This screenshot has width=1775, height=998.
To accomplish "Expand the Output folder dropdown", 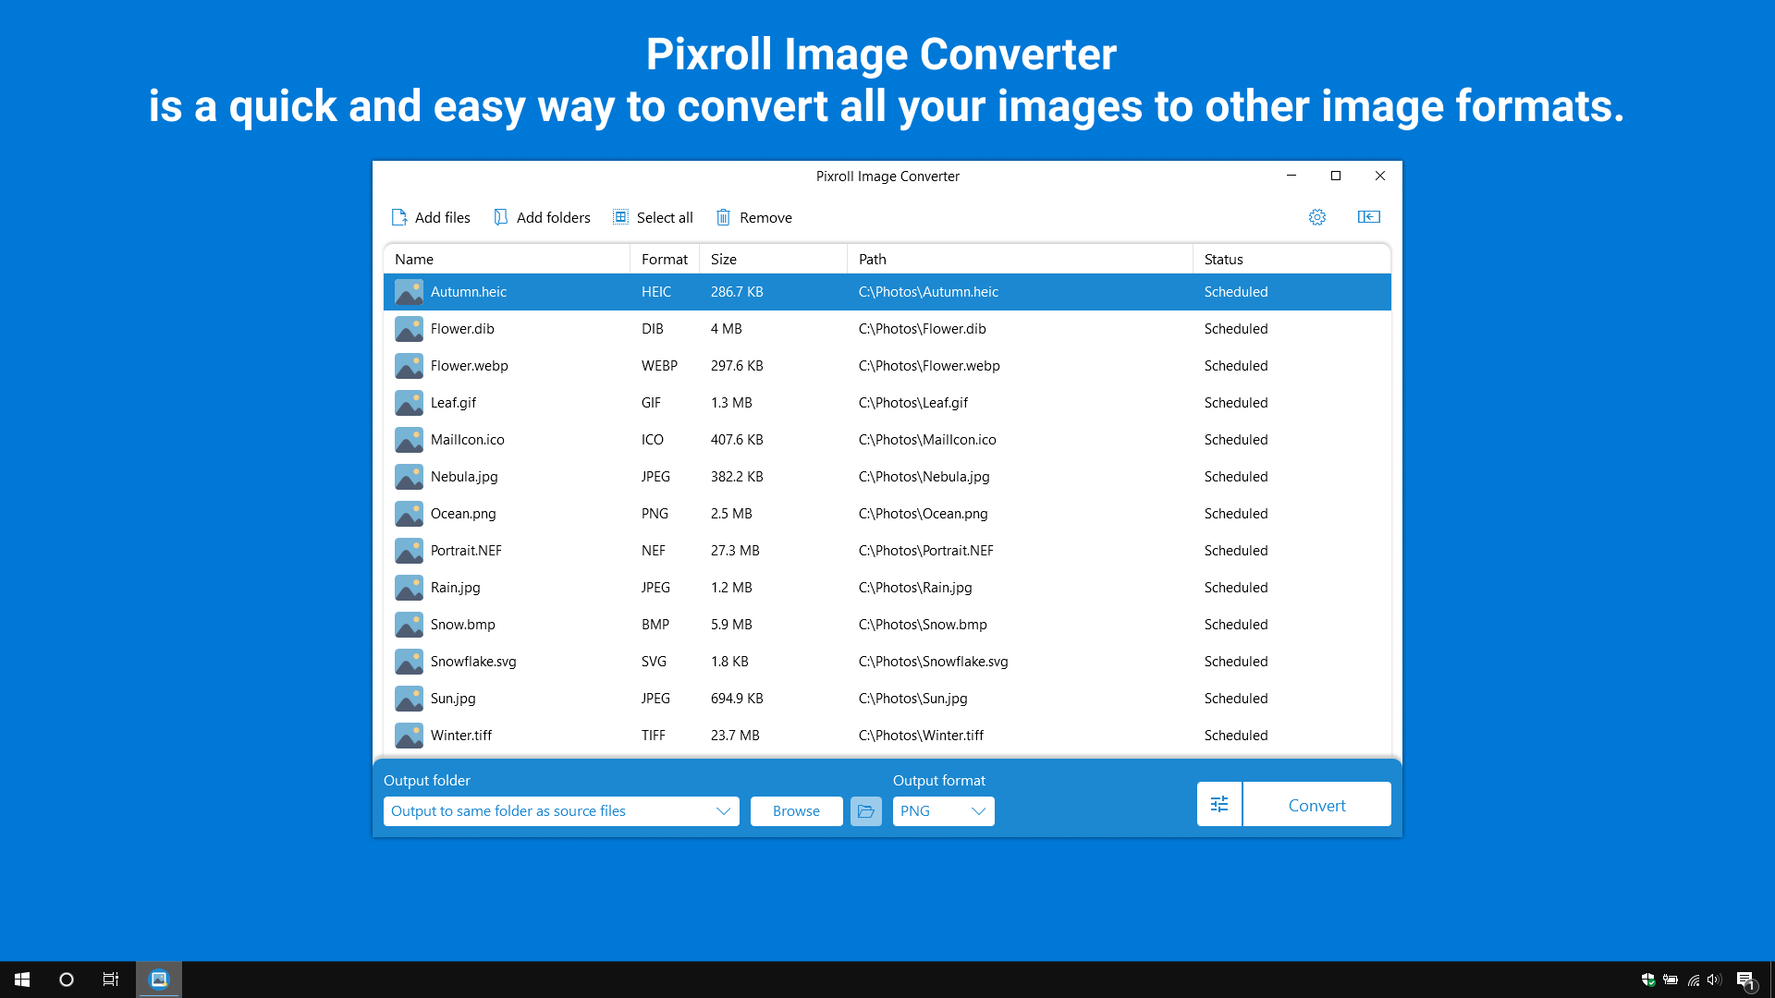I will pyautogui.click(x=723, y=811).
